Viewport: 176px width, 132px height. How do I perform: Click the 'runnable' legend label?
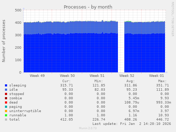pos(18,115)
